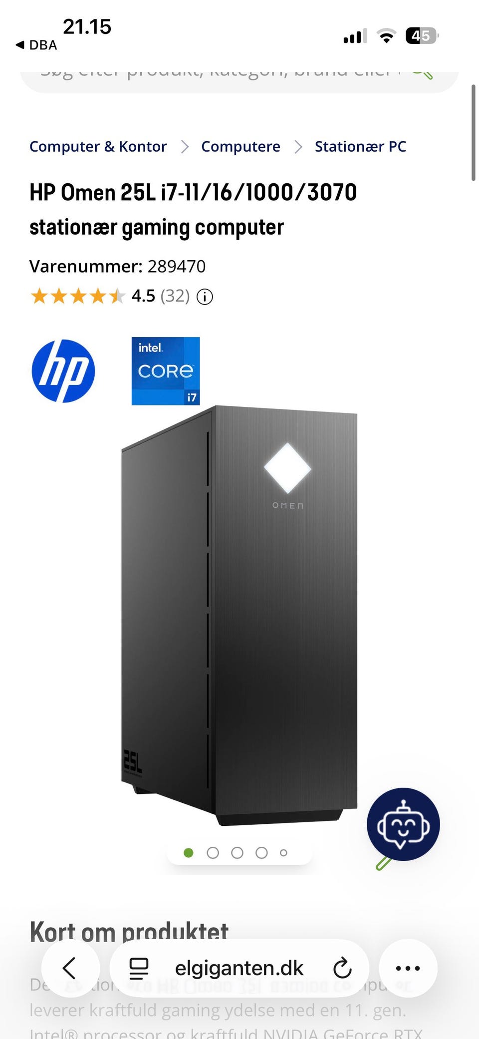Select the first green carousel dot
This screenshot has width=479, height=1039.
189,853
